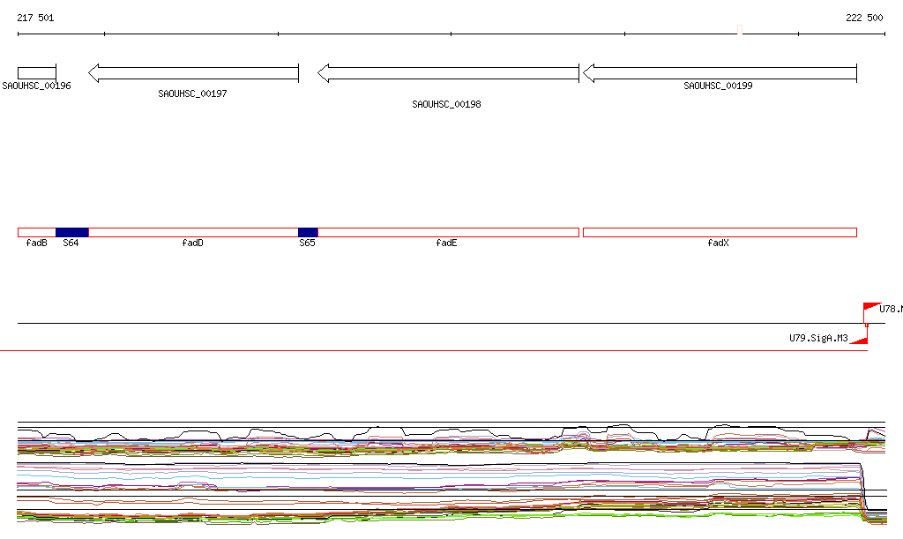The height and width of the screenshot is (539, 903).
Task: Click the fadB segment bar
Action: point(36,232)
